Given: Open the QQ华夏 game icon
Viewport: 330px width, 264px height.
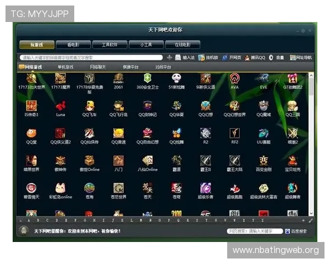Looking at the screenshot, I should tap(177, 109).
